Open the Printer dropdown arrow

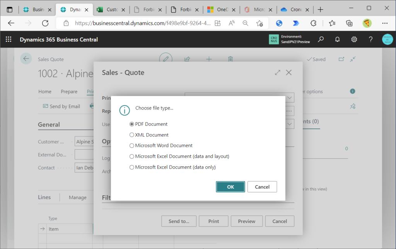click(290, 98)
